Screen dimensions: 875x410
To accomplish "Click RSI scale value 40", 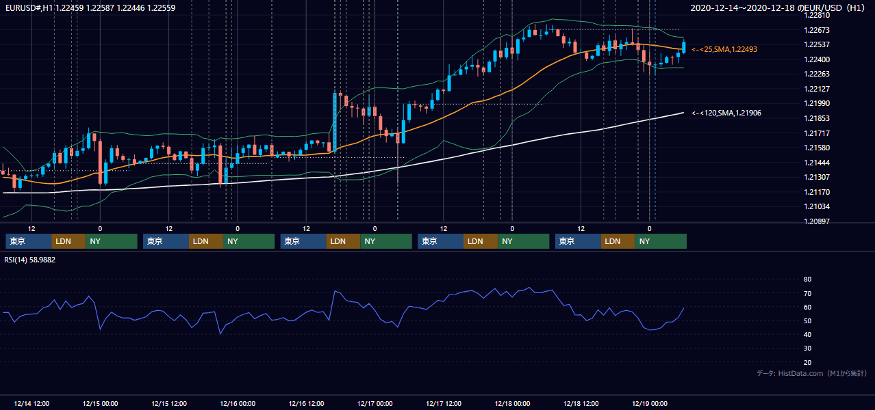I will (x=807, y=334).
